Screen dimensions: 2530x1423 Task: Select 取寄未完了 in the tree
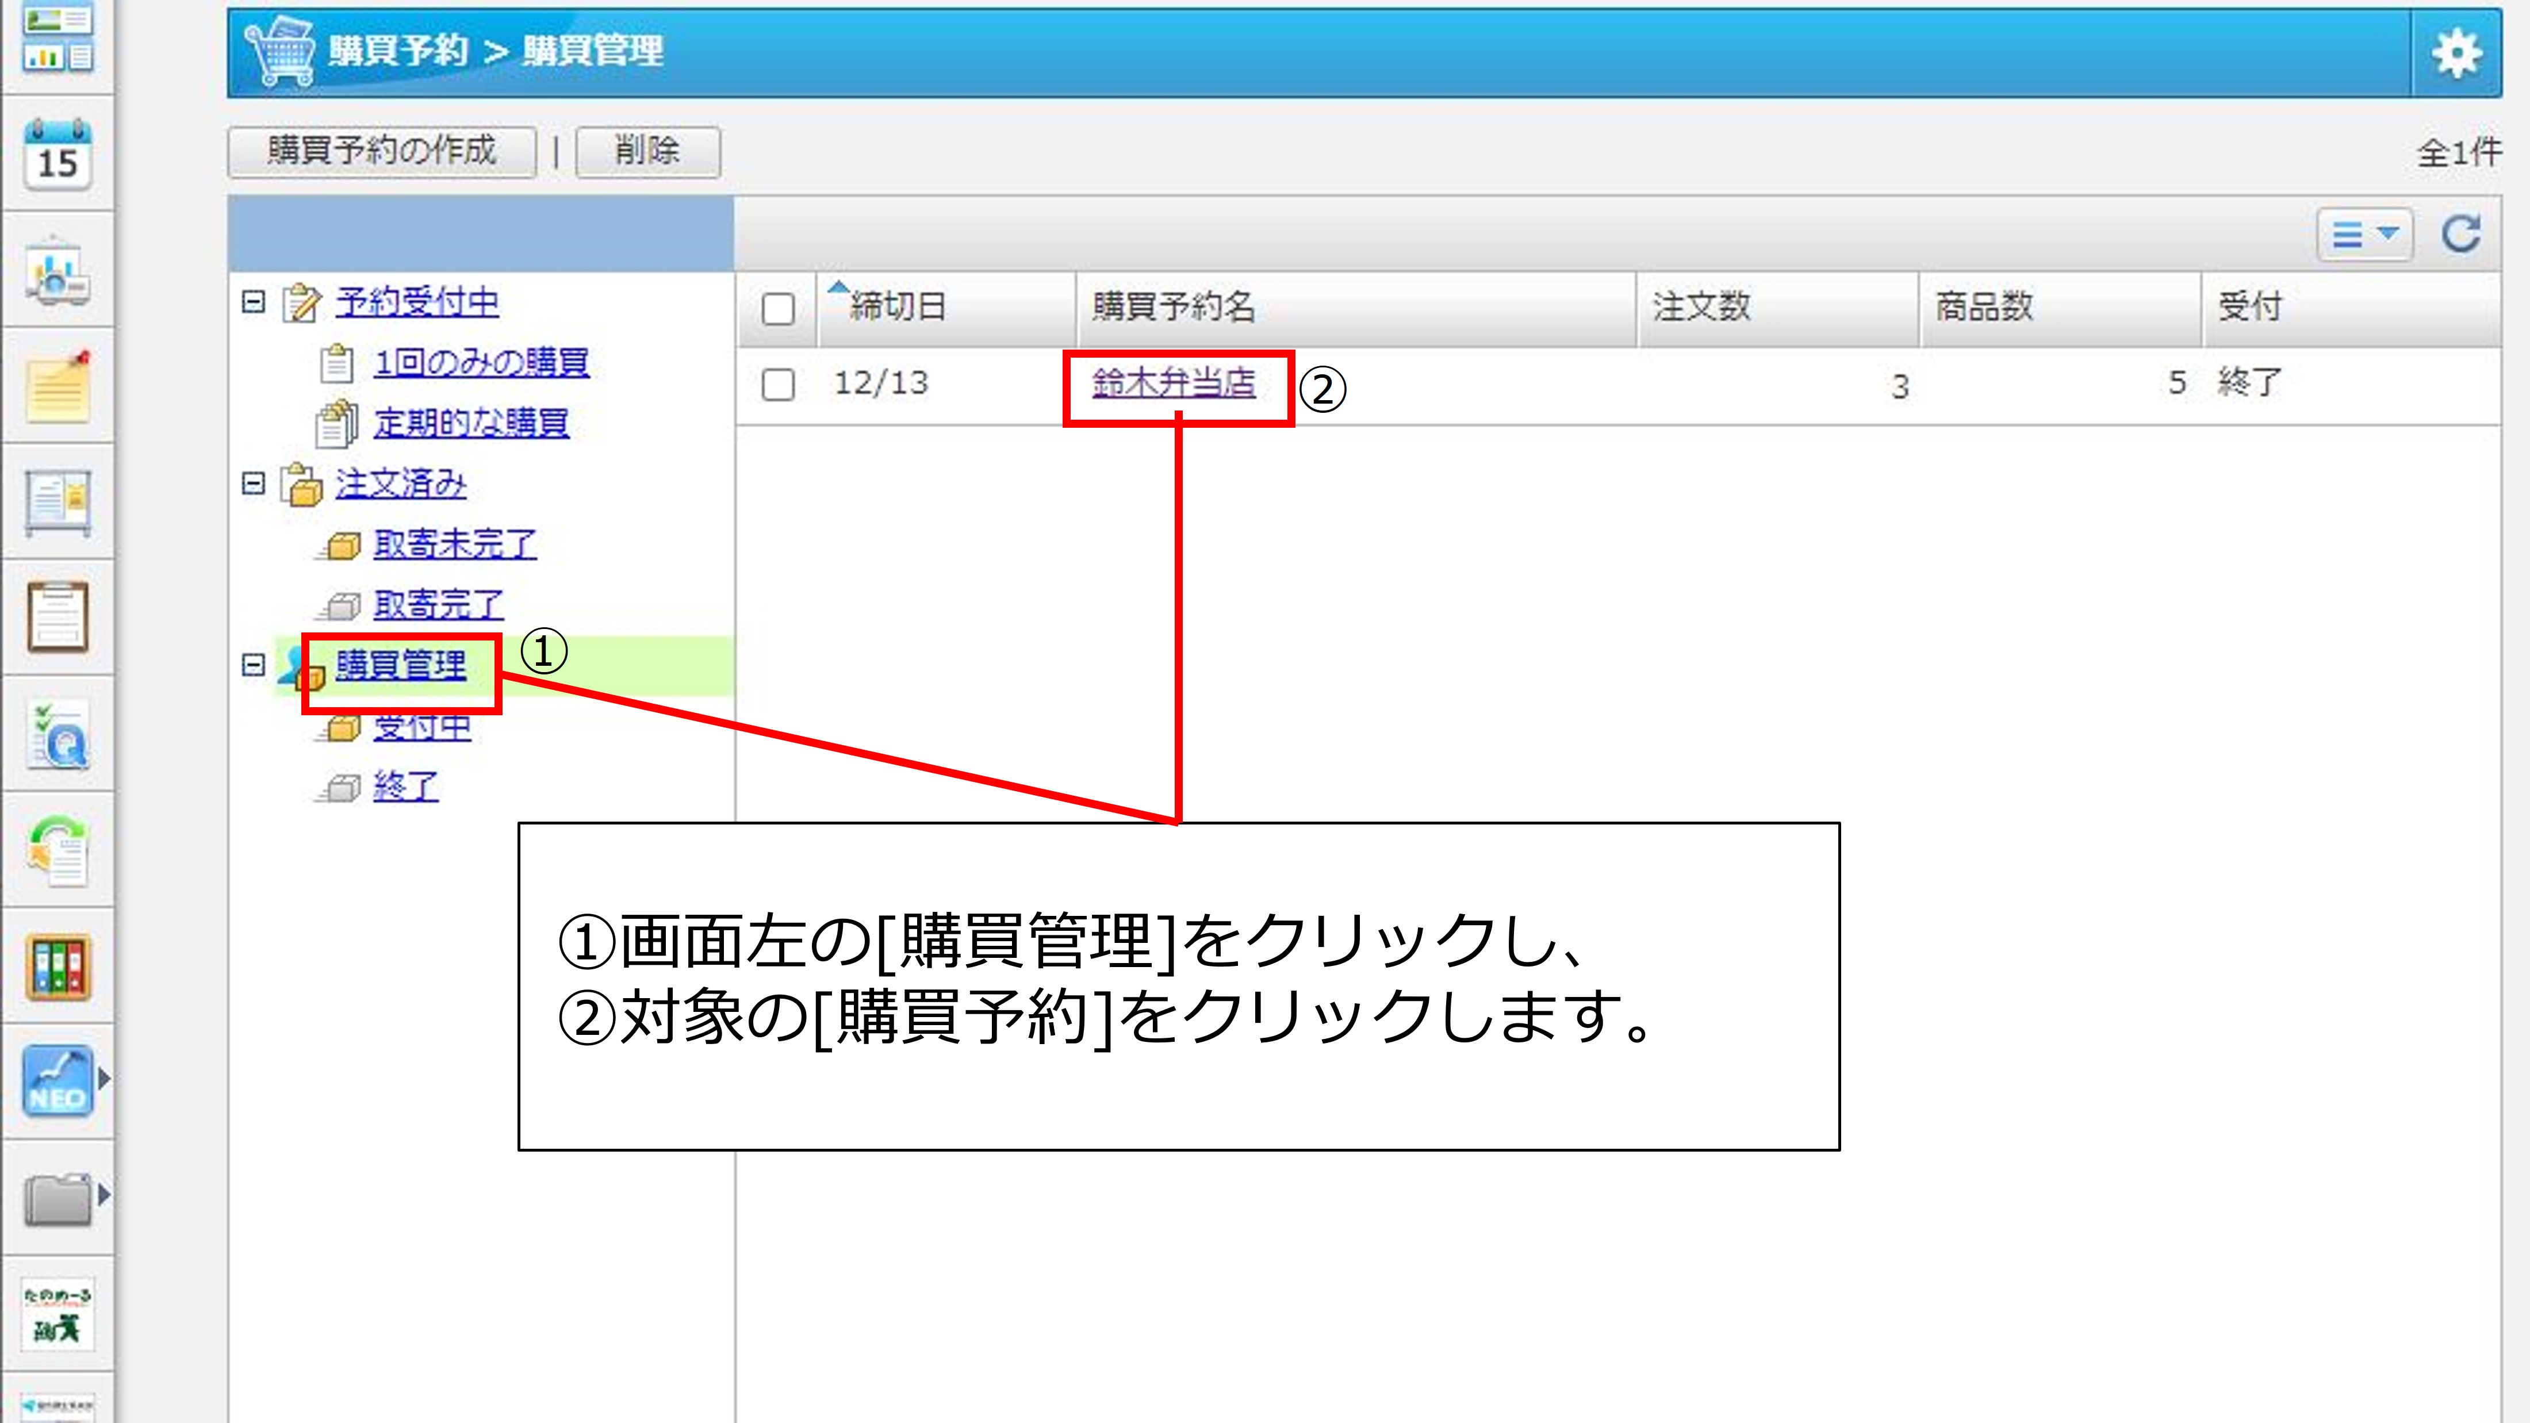tap(455, 544)
